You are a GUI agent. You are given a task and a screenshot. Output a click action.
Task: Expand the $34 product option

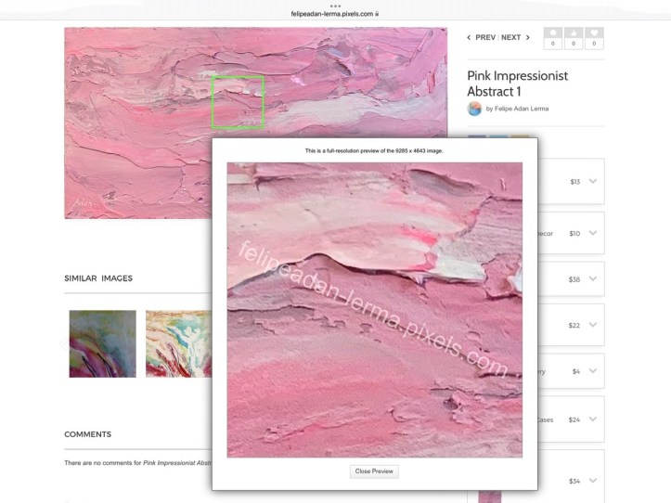[592, 480]
